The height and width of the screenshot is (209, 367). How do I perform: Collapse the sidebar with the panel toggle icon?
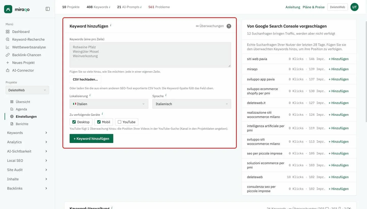click(48, 9)
